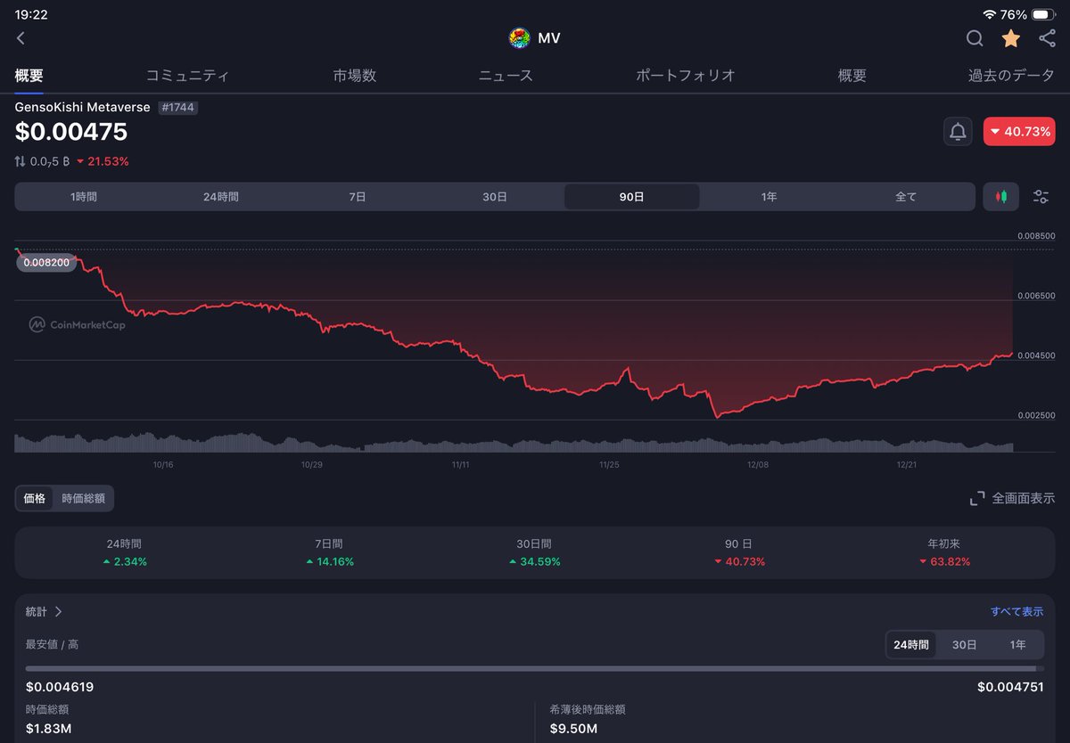The width and height of the screenshot is (1070, 743).
Task: Tap the 19:22 status bar clock
Action: click(x=31, y=14)
